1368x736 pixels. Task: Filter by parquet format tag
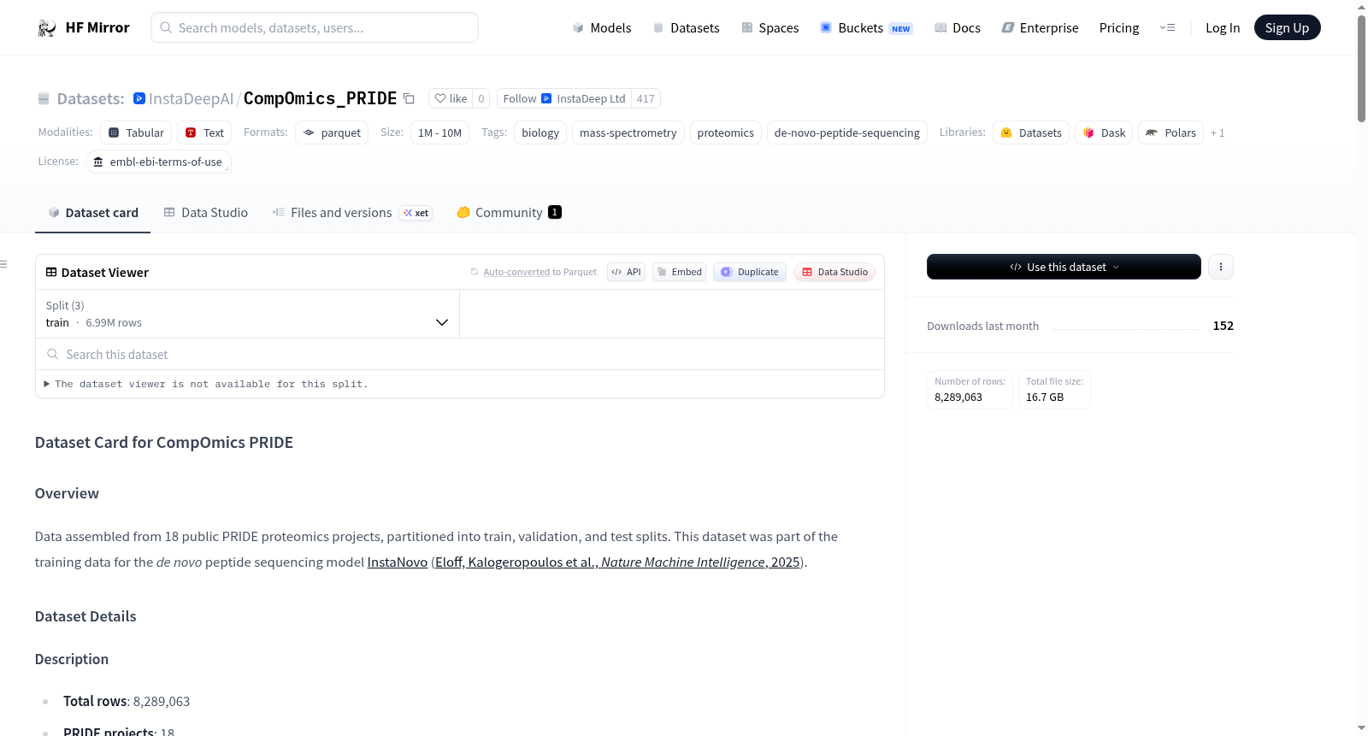[x=332, y=132]
